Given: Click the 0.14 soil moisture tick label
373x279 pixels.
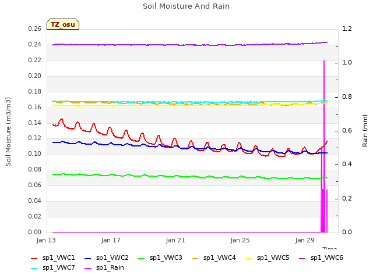Looking at the screenshot, I should [35, 123].
